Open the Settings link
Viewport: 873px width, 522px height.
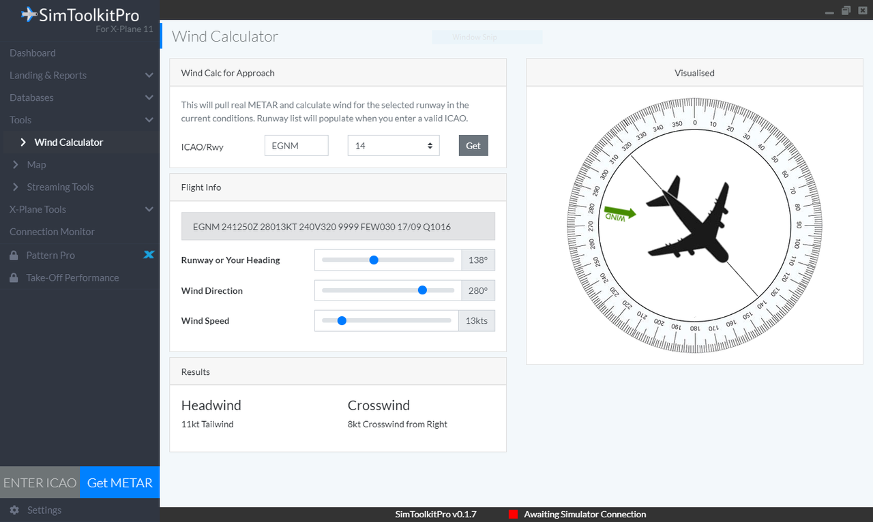pyautogui.click(x=44, y=510)
